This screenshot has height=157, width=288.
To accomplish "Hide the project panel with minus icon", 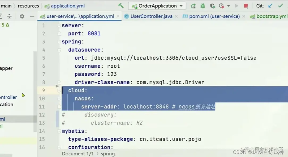I will (x=32, y=16).
